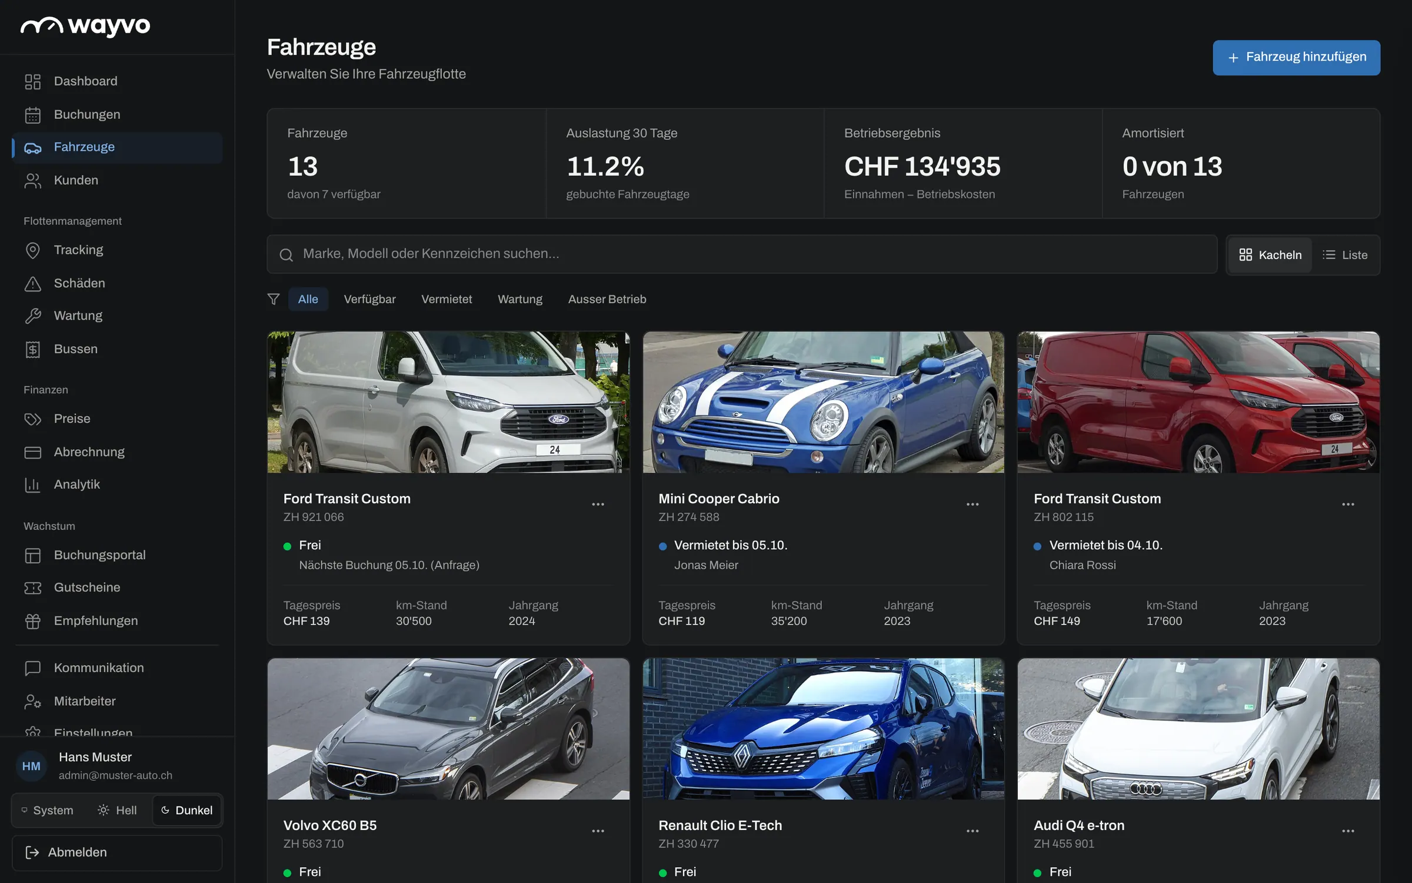
Task: Click the Schäden warning triangle icon
Action: click(33, 284)
